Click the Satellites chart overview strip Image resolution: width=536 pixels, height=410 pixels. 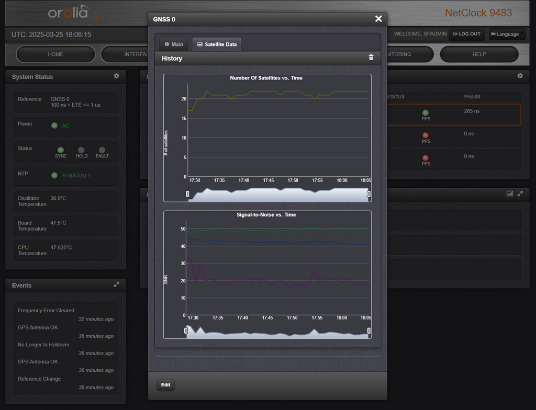tap(278, 194)
